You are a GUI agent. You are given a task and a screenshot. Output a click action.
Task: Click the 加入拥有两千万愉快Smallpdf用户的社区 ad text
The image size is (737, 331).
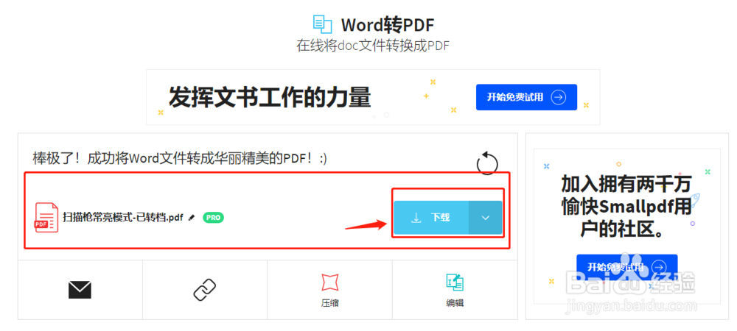point(626,206)
